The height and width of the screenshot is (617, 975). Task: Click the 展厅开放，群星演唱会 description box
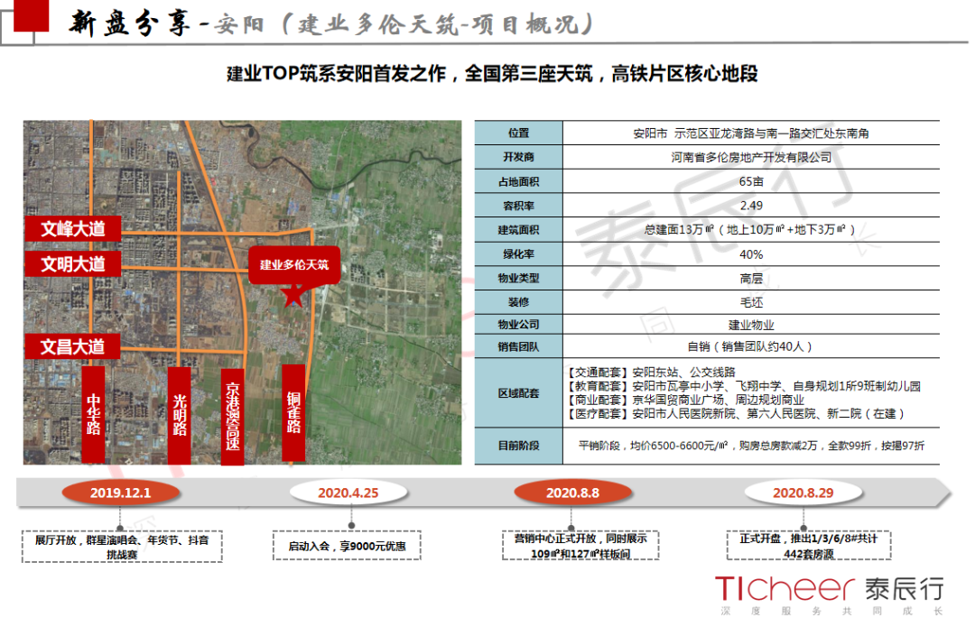[122, 546]
